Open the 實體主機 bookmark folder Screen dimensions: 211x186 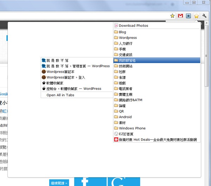coord(157,94)
